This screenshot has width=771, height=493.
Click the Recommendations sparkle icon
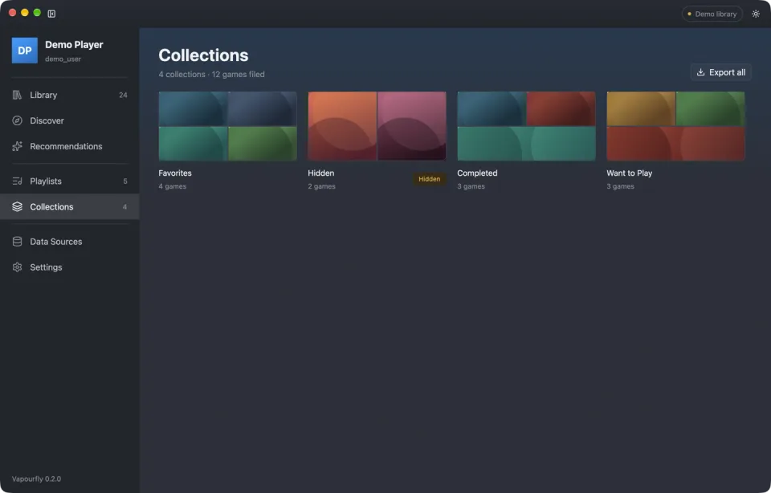click(x=17, y=146)
